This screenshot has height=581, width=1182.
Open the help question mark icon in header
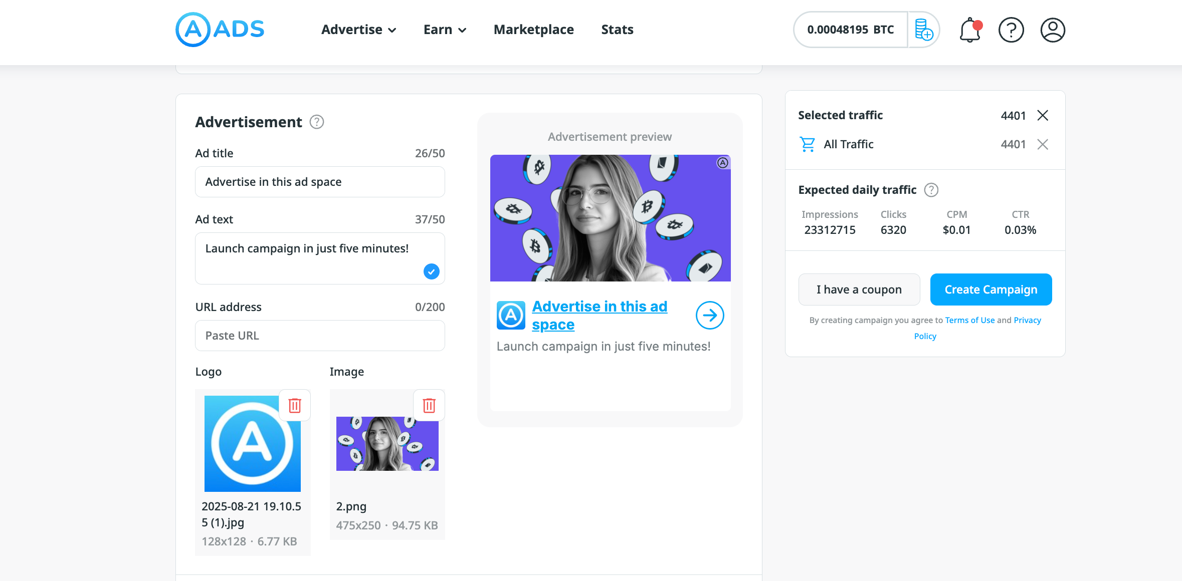coord(1011,30)
